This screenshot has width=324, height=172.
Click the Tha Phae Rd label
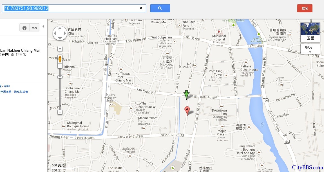click(136, 40)
